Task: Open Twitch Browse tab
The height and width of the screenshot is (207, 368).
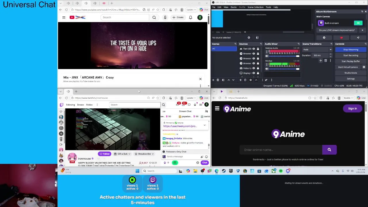Action: pyautogui.click(x=80, y=105)
